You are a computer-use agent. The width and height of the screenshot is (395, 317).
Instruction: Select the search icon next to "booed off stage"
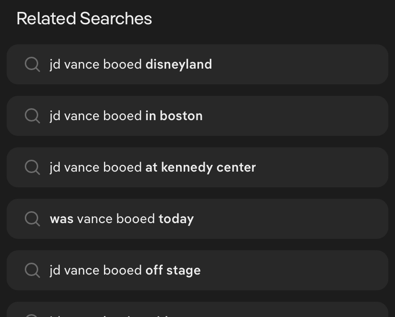[x=32, y=270]
